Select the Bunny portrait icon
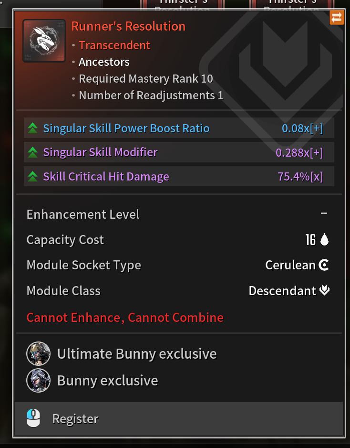This screenshot has height=448, width=350. point(39,381)
